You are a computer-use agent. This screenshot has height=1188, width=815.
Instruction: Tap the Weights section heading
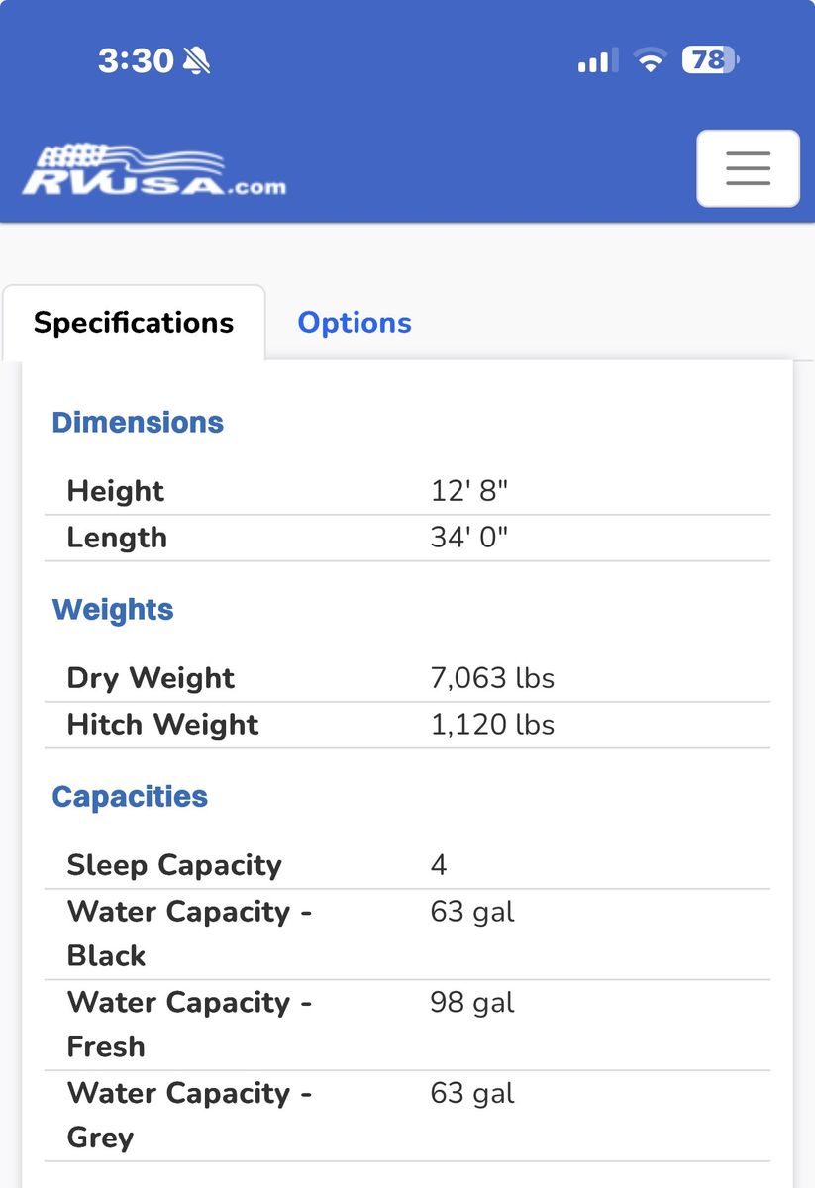click(113, 609)
